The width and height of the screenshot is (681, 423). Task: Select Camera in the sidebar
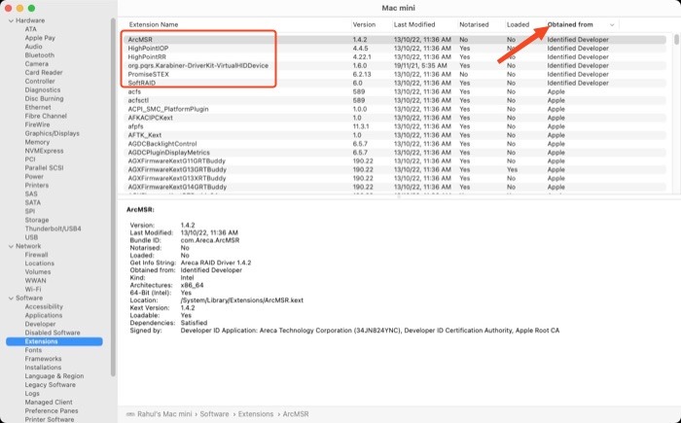37,64
